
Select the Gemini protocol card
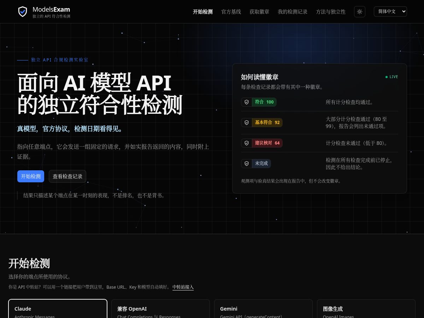tap(263, 308)
